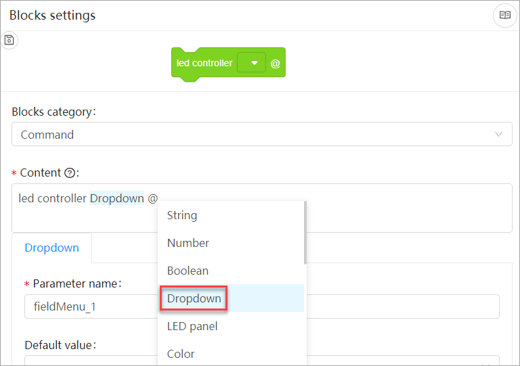Choose Number parameter type
Screen dimensions: 520x366
coord(188,243)
